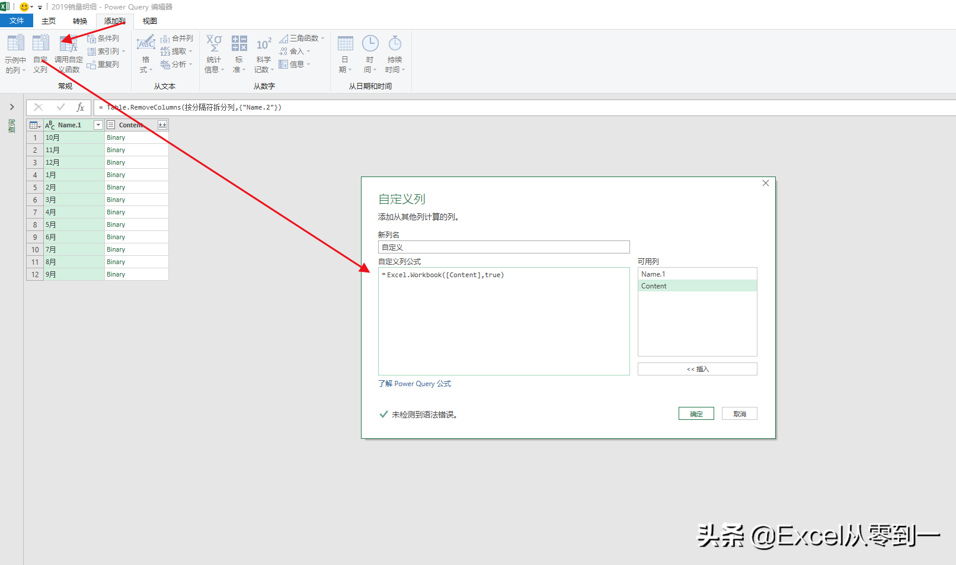956x565 pixels.
Task: Click Conditional Column (条件列) button
Action: coord(103,38)
